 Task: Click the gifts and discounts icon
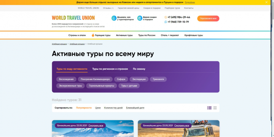click(x=140, y=18)
